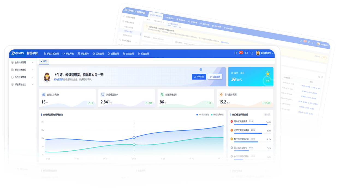Click 近30天高频消费类 ranking row

tap(251, 131)
